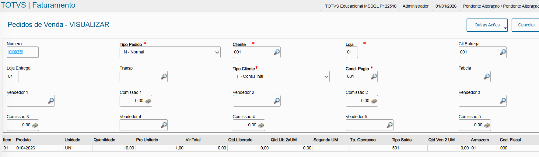Open the Outras Ações menu button
Viewport: 539px width, 157px height.
point(487,25)
